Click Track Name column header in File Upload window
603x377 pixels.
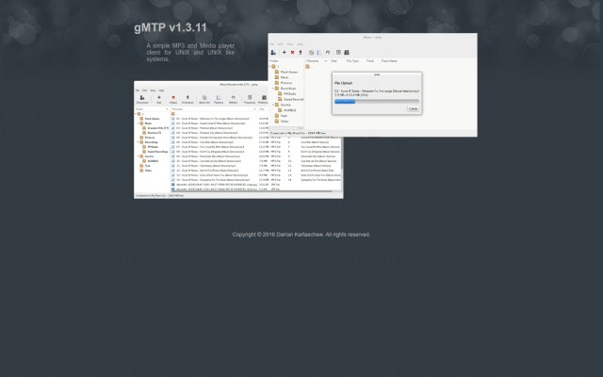click(389, 60)
